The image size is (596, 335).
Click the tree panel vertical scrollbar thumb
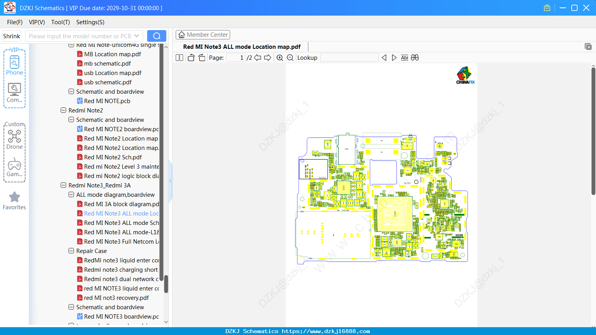click(x=166, y=284)
